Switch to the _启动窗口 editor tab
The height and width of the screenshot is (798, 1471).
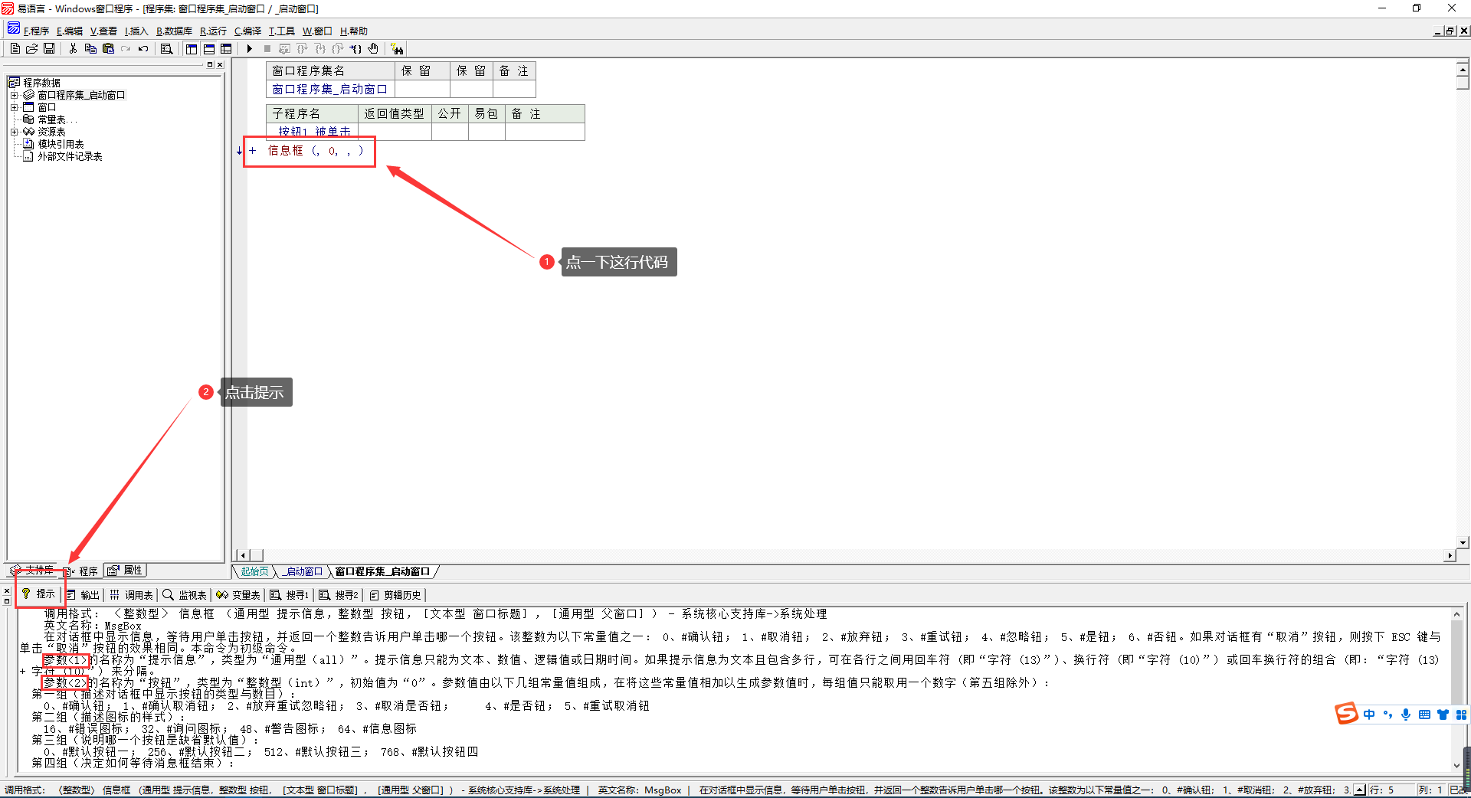(x=303, y=571)
